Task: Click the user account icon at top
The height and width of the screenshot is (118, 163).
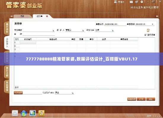Action: click(116, 2)
